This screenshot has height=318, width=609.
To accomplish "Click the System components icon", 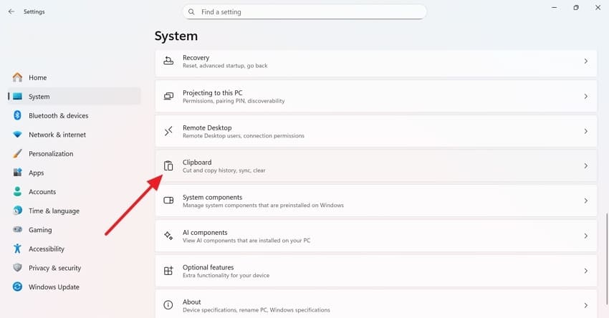I will (168, 201).
